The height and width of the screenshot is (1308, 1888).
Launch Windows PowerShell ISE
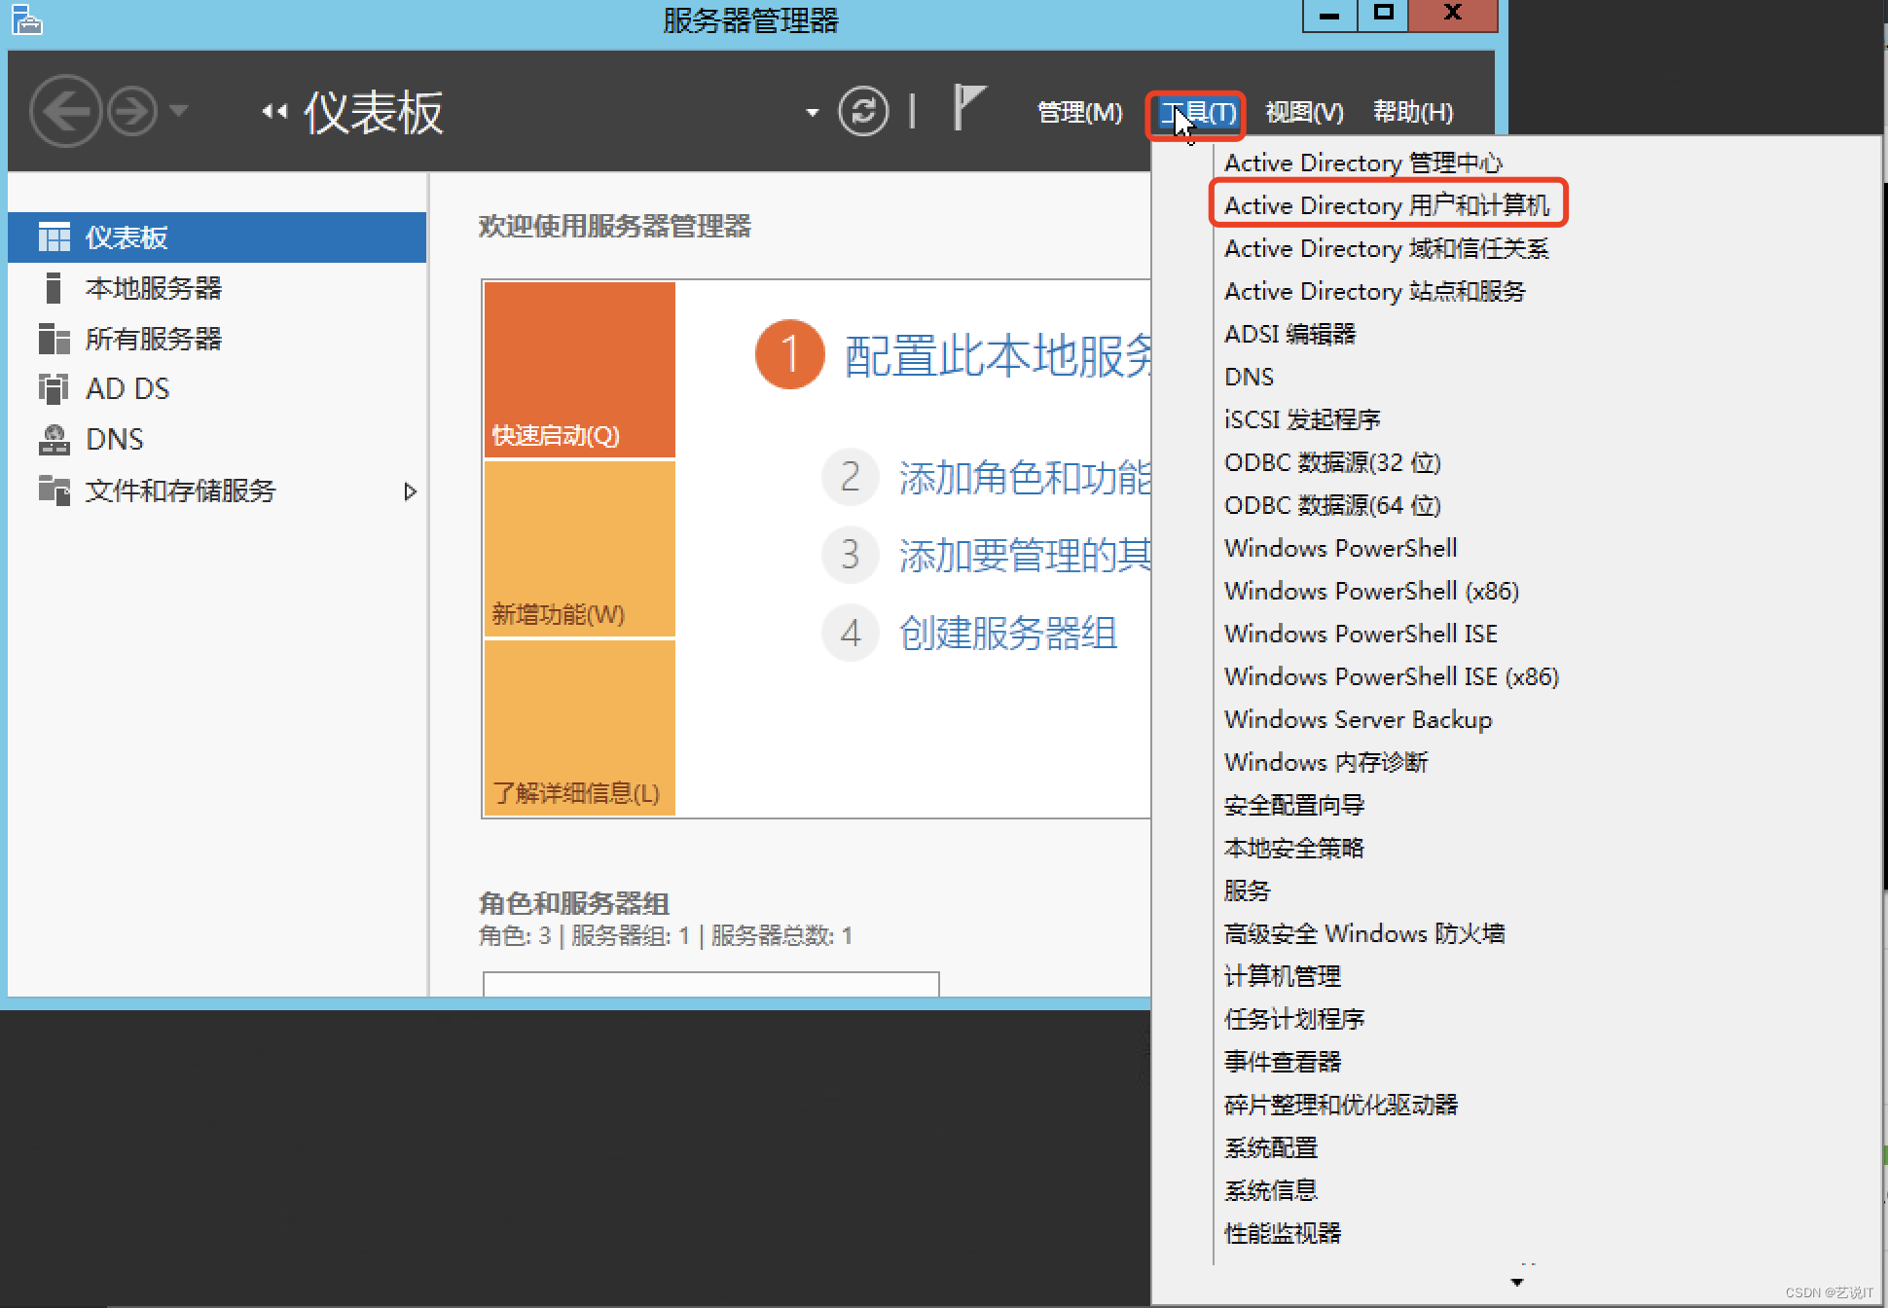1362,634
